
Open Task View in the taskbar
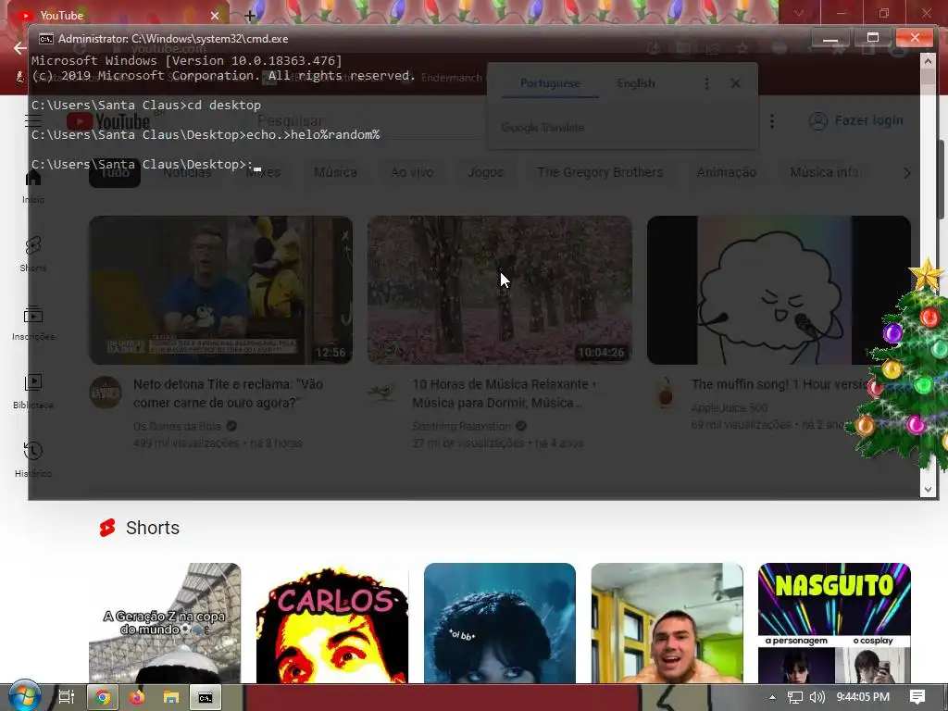(67, 697)
